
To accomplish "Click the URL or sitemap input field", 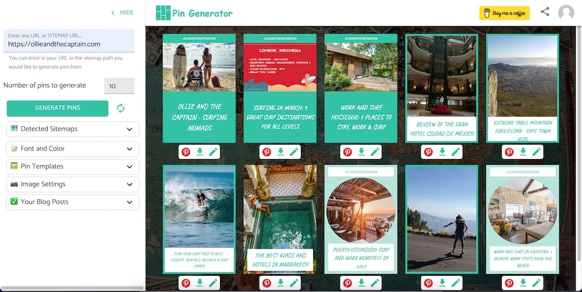I will (69, 44).
